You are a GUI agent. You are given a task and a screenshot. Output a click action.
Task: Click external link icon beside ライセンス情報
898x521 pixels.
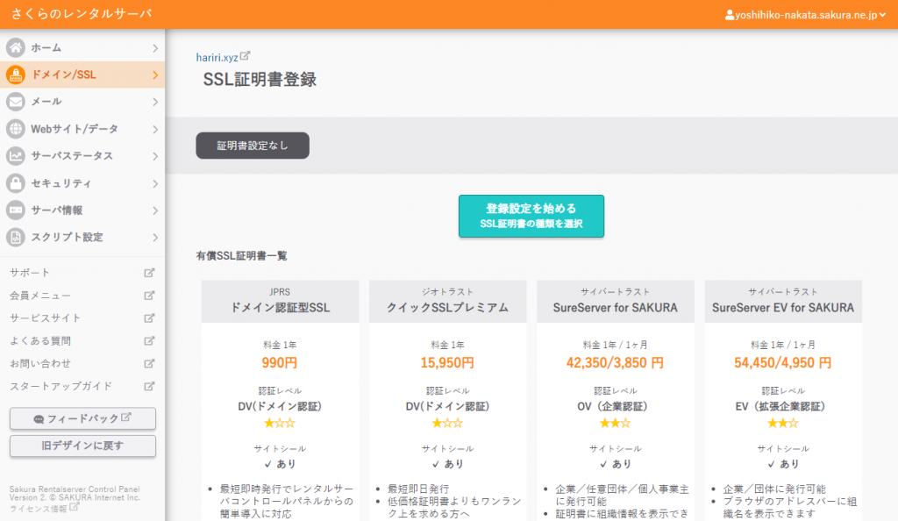[x=74, y=507]
